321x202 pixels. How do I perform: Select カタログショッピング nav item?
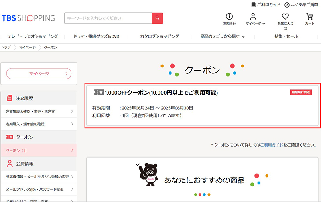tap(159, 36)
